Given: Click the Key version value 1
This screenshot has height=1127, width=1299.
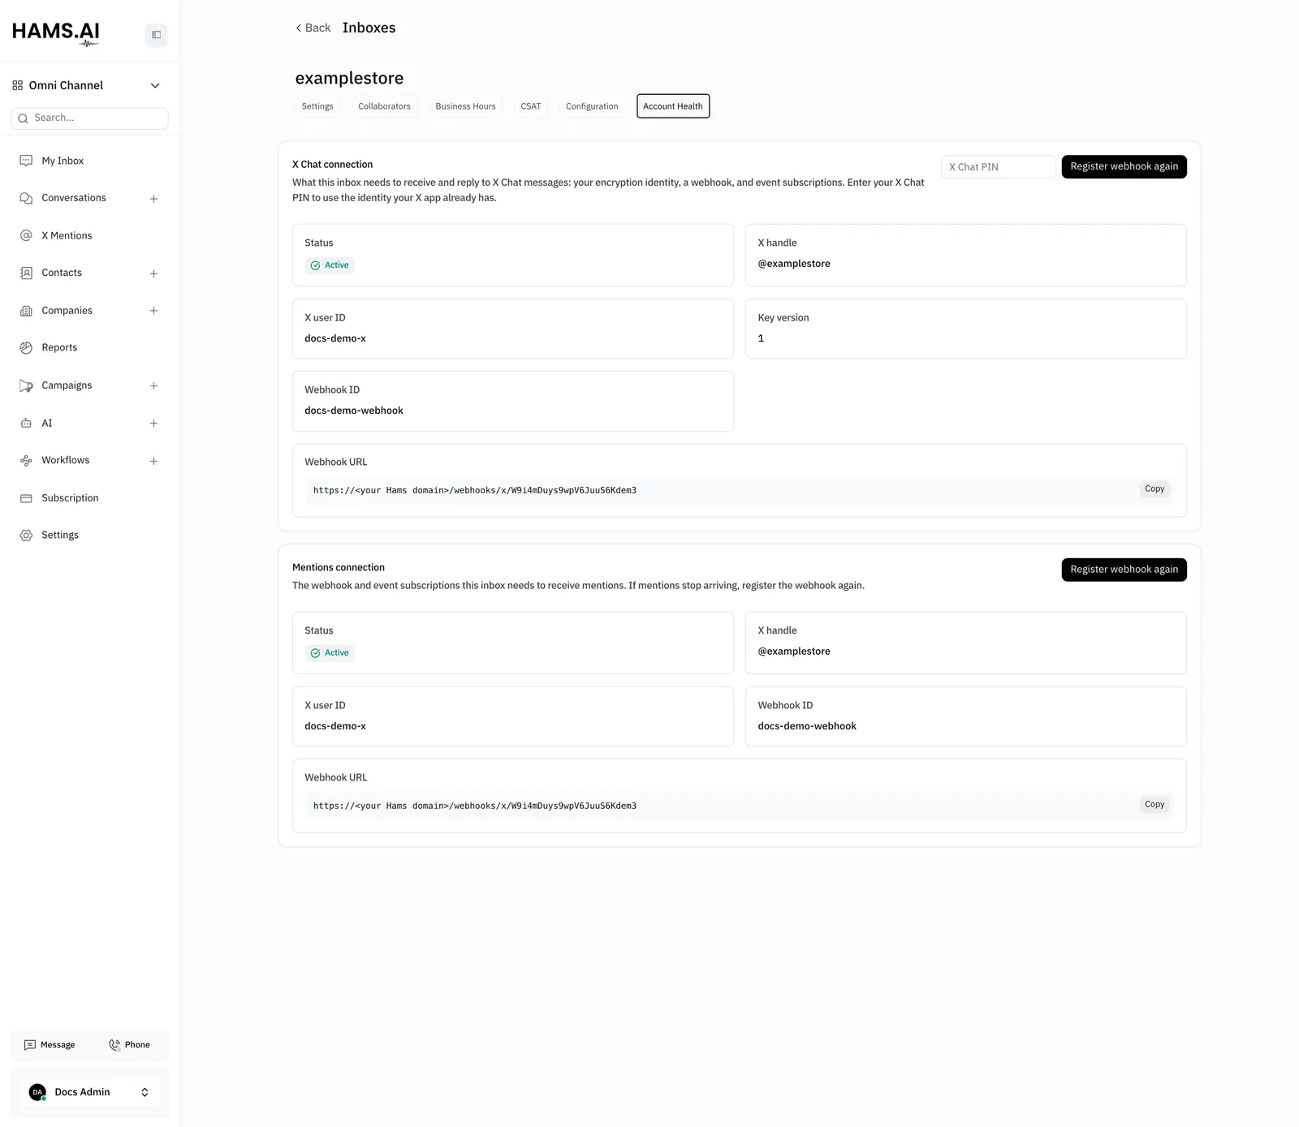Looking at the screenshot, I should [x=761, y=338].
